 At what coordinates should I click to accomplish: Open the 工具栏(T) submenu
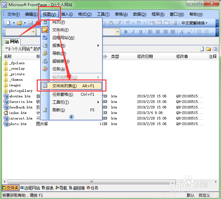click(x=72, y=102)
